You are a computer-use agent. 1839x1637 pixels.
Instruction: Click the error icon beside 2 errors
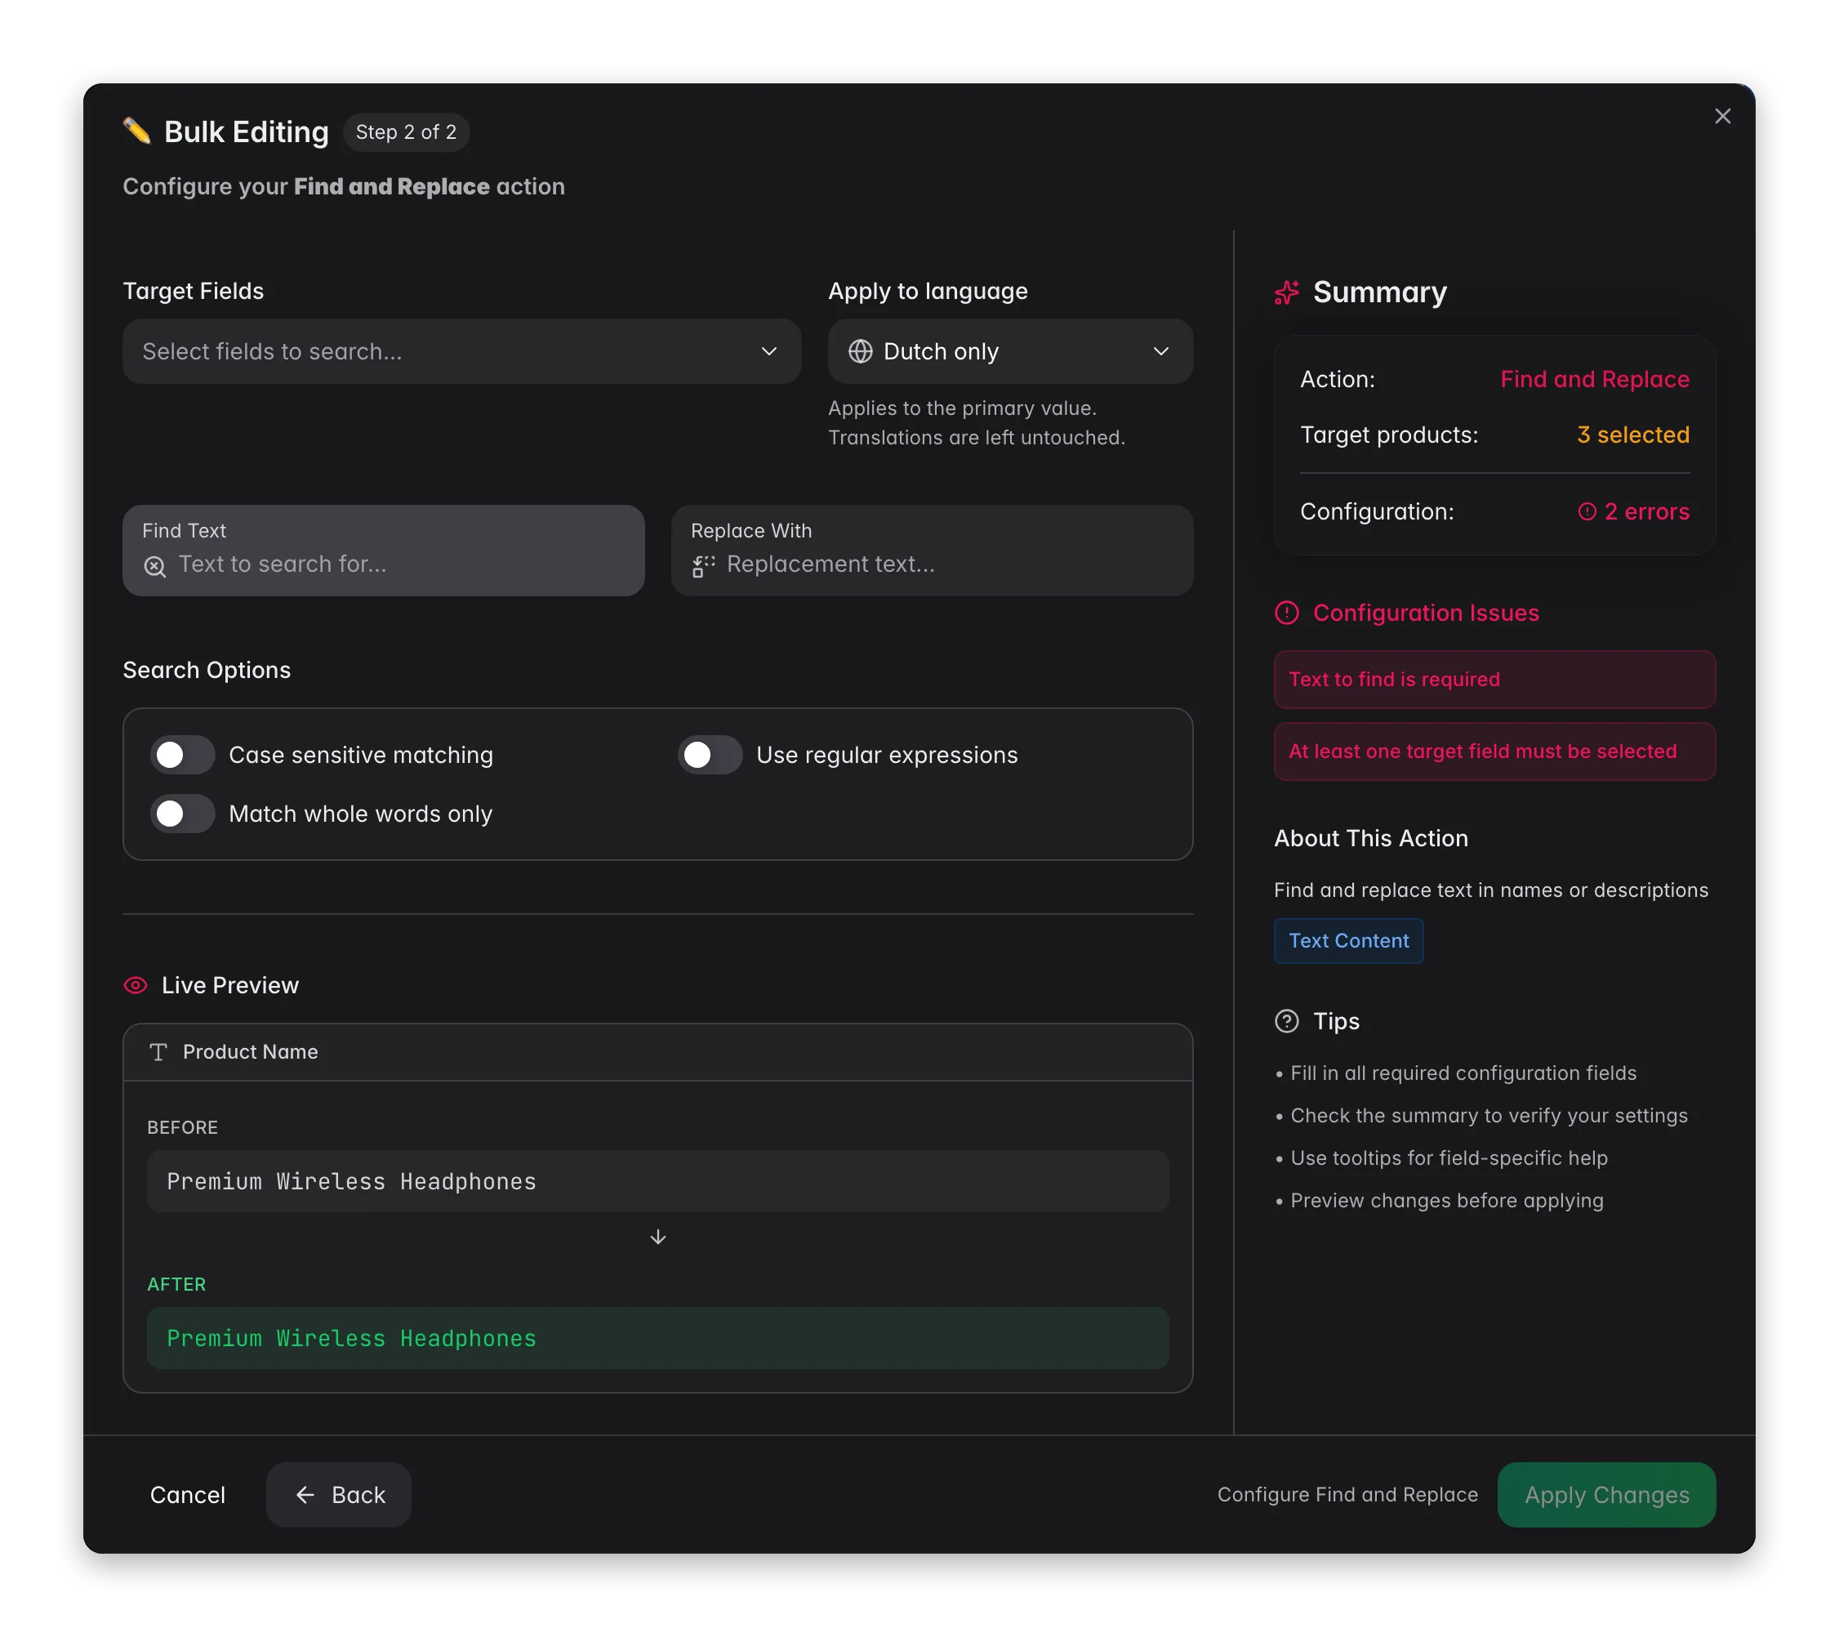coord(1586,511)
